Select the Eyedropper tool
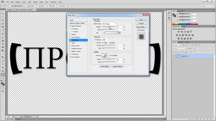This screenshot has width=216, height=121. pyautogui.click(x=3, y=30)
